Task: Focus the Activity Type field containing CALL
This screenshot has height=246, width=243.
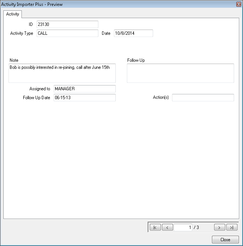Action: tap(67, 33)
